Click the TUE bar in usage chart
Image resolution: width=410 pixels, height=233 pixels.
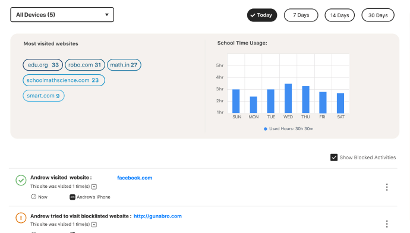270,101
